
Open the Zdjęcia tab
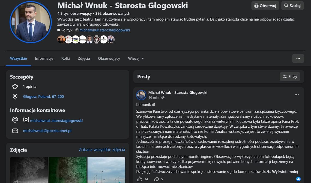84,59
